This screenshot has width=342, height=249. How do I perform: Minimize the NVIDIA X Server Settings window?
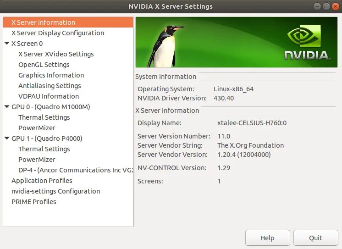pos(317,6)
